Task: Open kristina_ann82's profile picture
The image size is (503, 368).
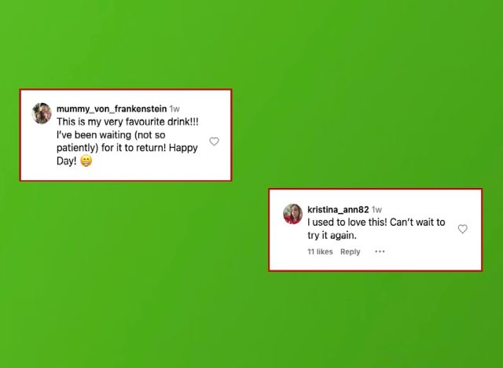Action: coord(292,214)
